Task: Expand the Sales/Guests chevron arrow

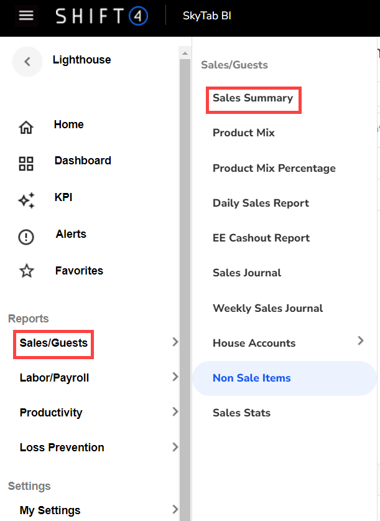Action: (x=175, y=342)
